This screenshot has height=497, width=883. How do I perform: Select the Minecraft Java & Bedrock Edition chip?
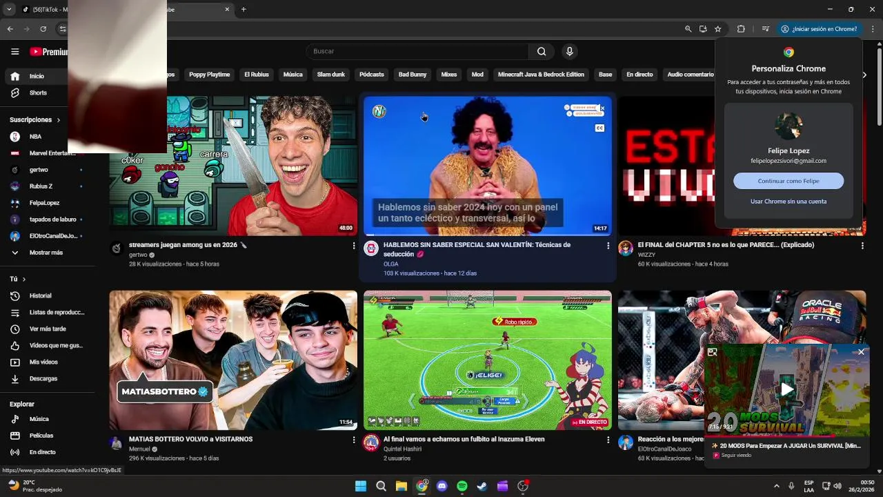(541, 75)
